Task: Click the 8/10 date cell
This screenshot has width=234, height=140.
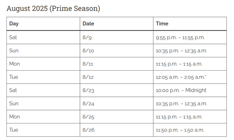Action: (x=117, y=51)
